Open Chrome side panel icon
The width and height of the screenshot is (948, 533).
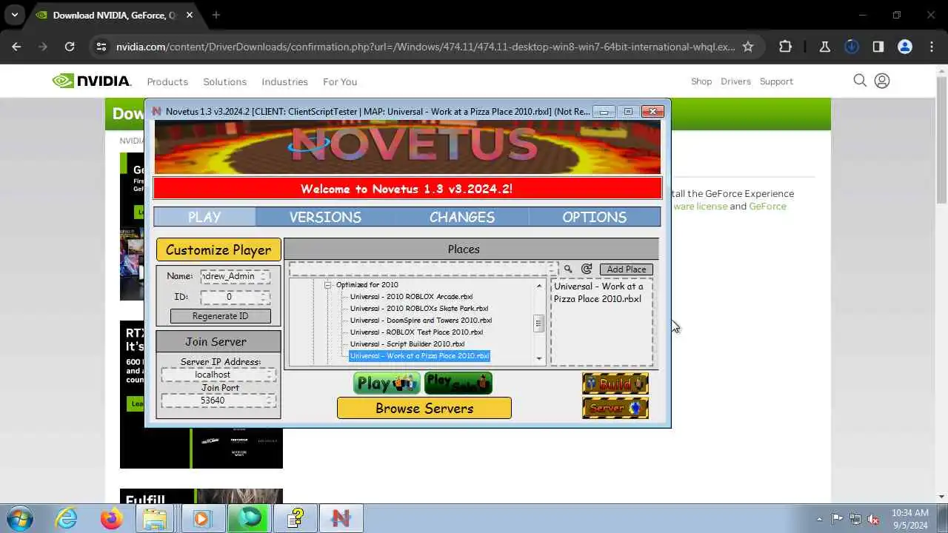click(x=878, y=47)
